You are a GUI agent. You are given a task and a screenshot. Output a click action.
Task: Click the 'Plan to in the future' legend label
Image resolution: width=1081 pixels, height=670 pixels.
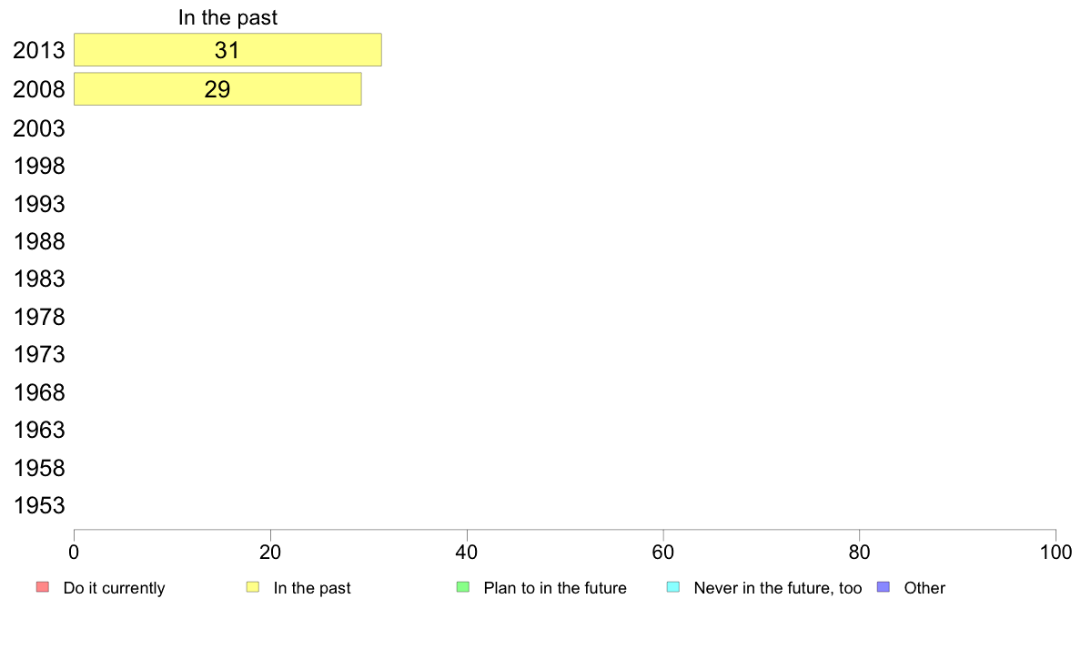click(555, 588)
